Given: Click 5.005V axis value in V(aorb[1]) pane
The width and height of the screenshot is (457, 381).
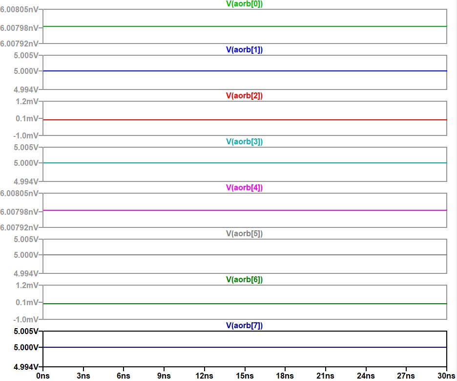Looking at the screenshot, I should tap(26, 55).
